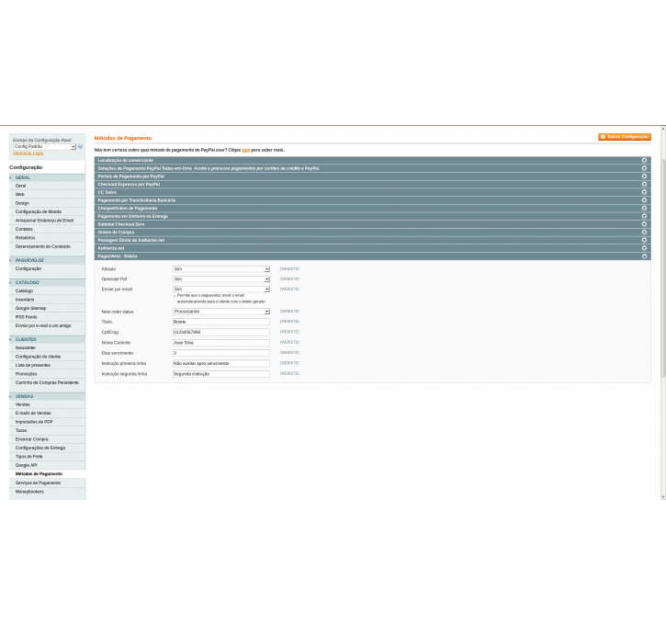Viewport: 666px width, 625px height.
Task: Open Google Sitemap settings
Action: (30, 308)
